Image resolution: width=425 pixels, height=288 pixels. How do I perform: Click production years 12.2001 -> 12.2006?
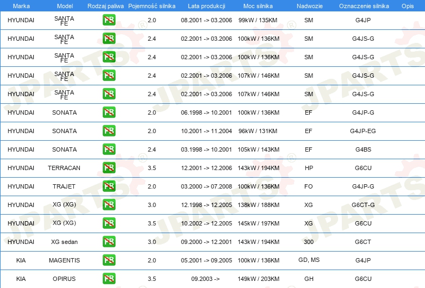[x=207, y=168]
